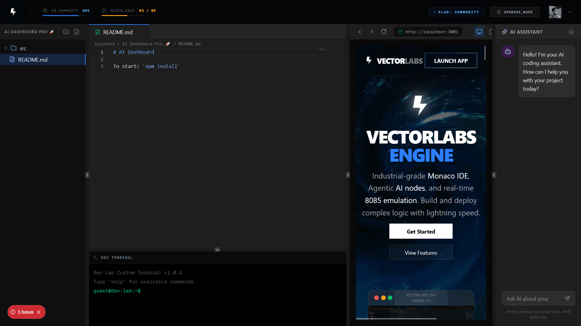Screen dimensions: 581x326
Task: Click the secure lock icon in the address bar
Action: pos(400,31)
